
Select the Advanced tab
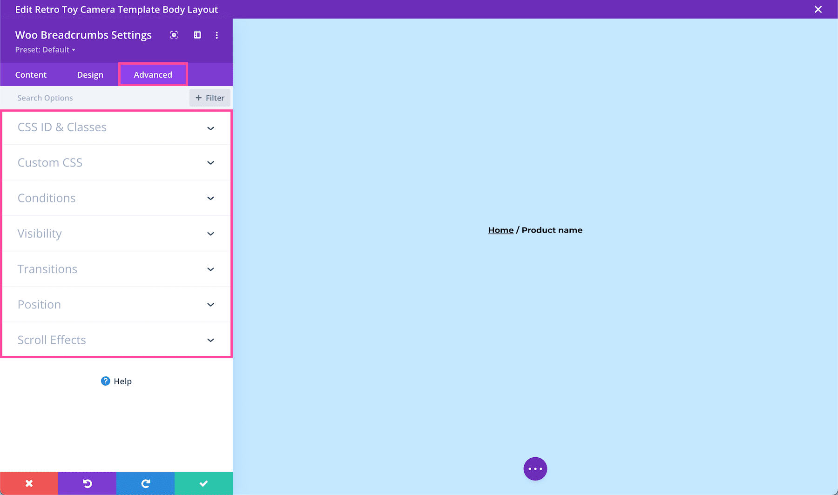(153, 74)
